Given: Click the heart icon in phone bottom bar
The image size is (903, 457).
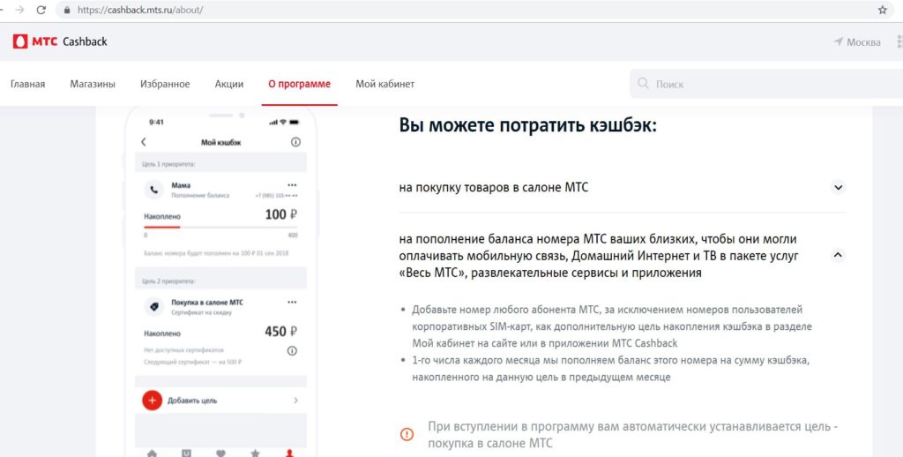Looking at the screenshot, I should (220, 453).
